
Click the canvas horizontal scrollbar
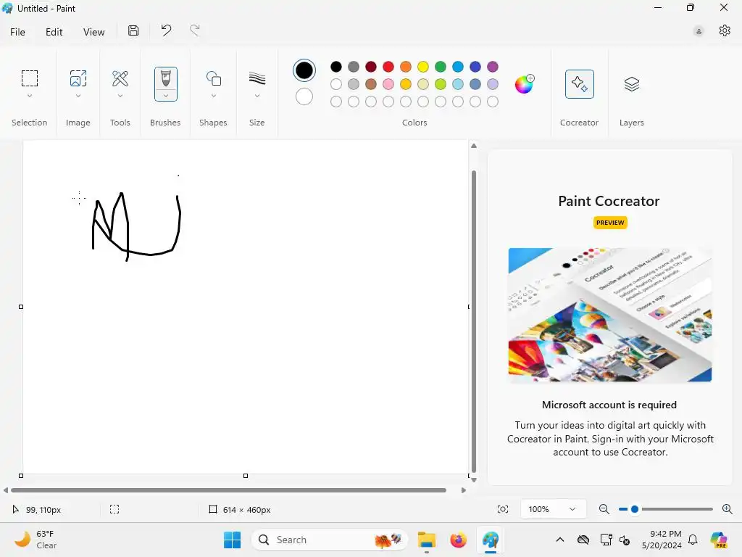click(228, 490)
